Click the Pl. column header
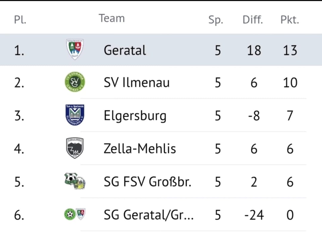This screenshot has width=322, height=236. [20, 20]
